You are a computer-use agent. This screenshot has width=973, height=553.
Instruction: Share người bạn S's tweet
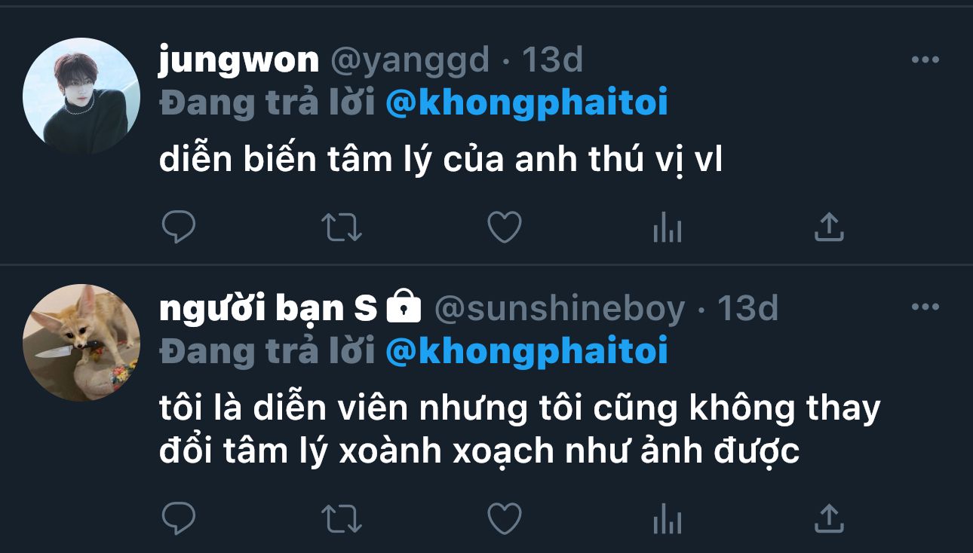(x=829, y=518)
